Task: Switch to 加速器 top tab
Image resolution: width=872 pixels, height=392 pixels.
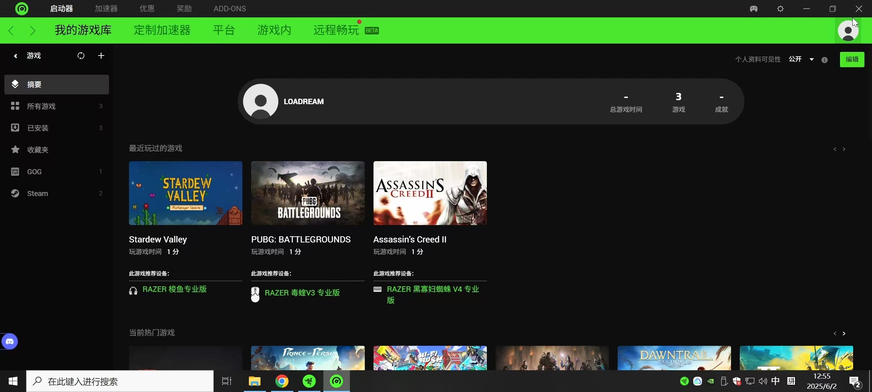Action: coord(106,9)
